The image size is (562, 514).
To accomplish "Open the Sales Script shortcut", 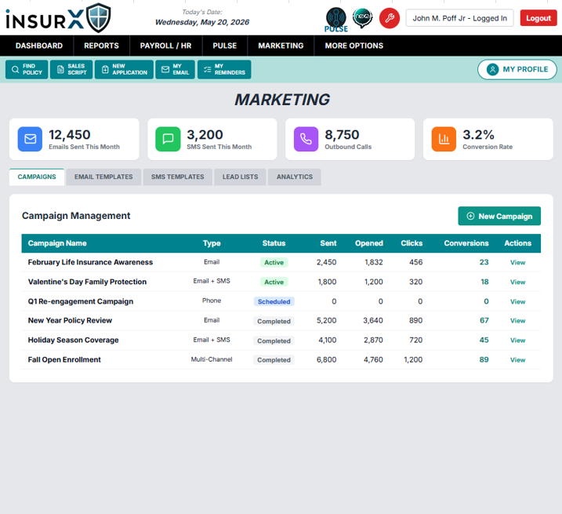I will pyautogui.click(x=71, y=69).
